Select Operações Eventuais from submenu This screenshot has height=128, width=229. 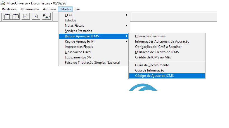point(150,36)
